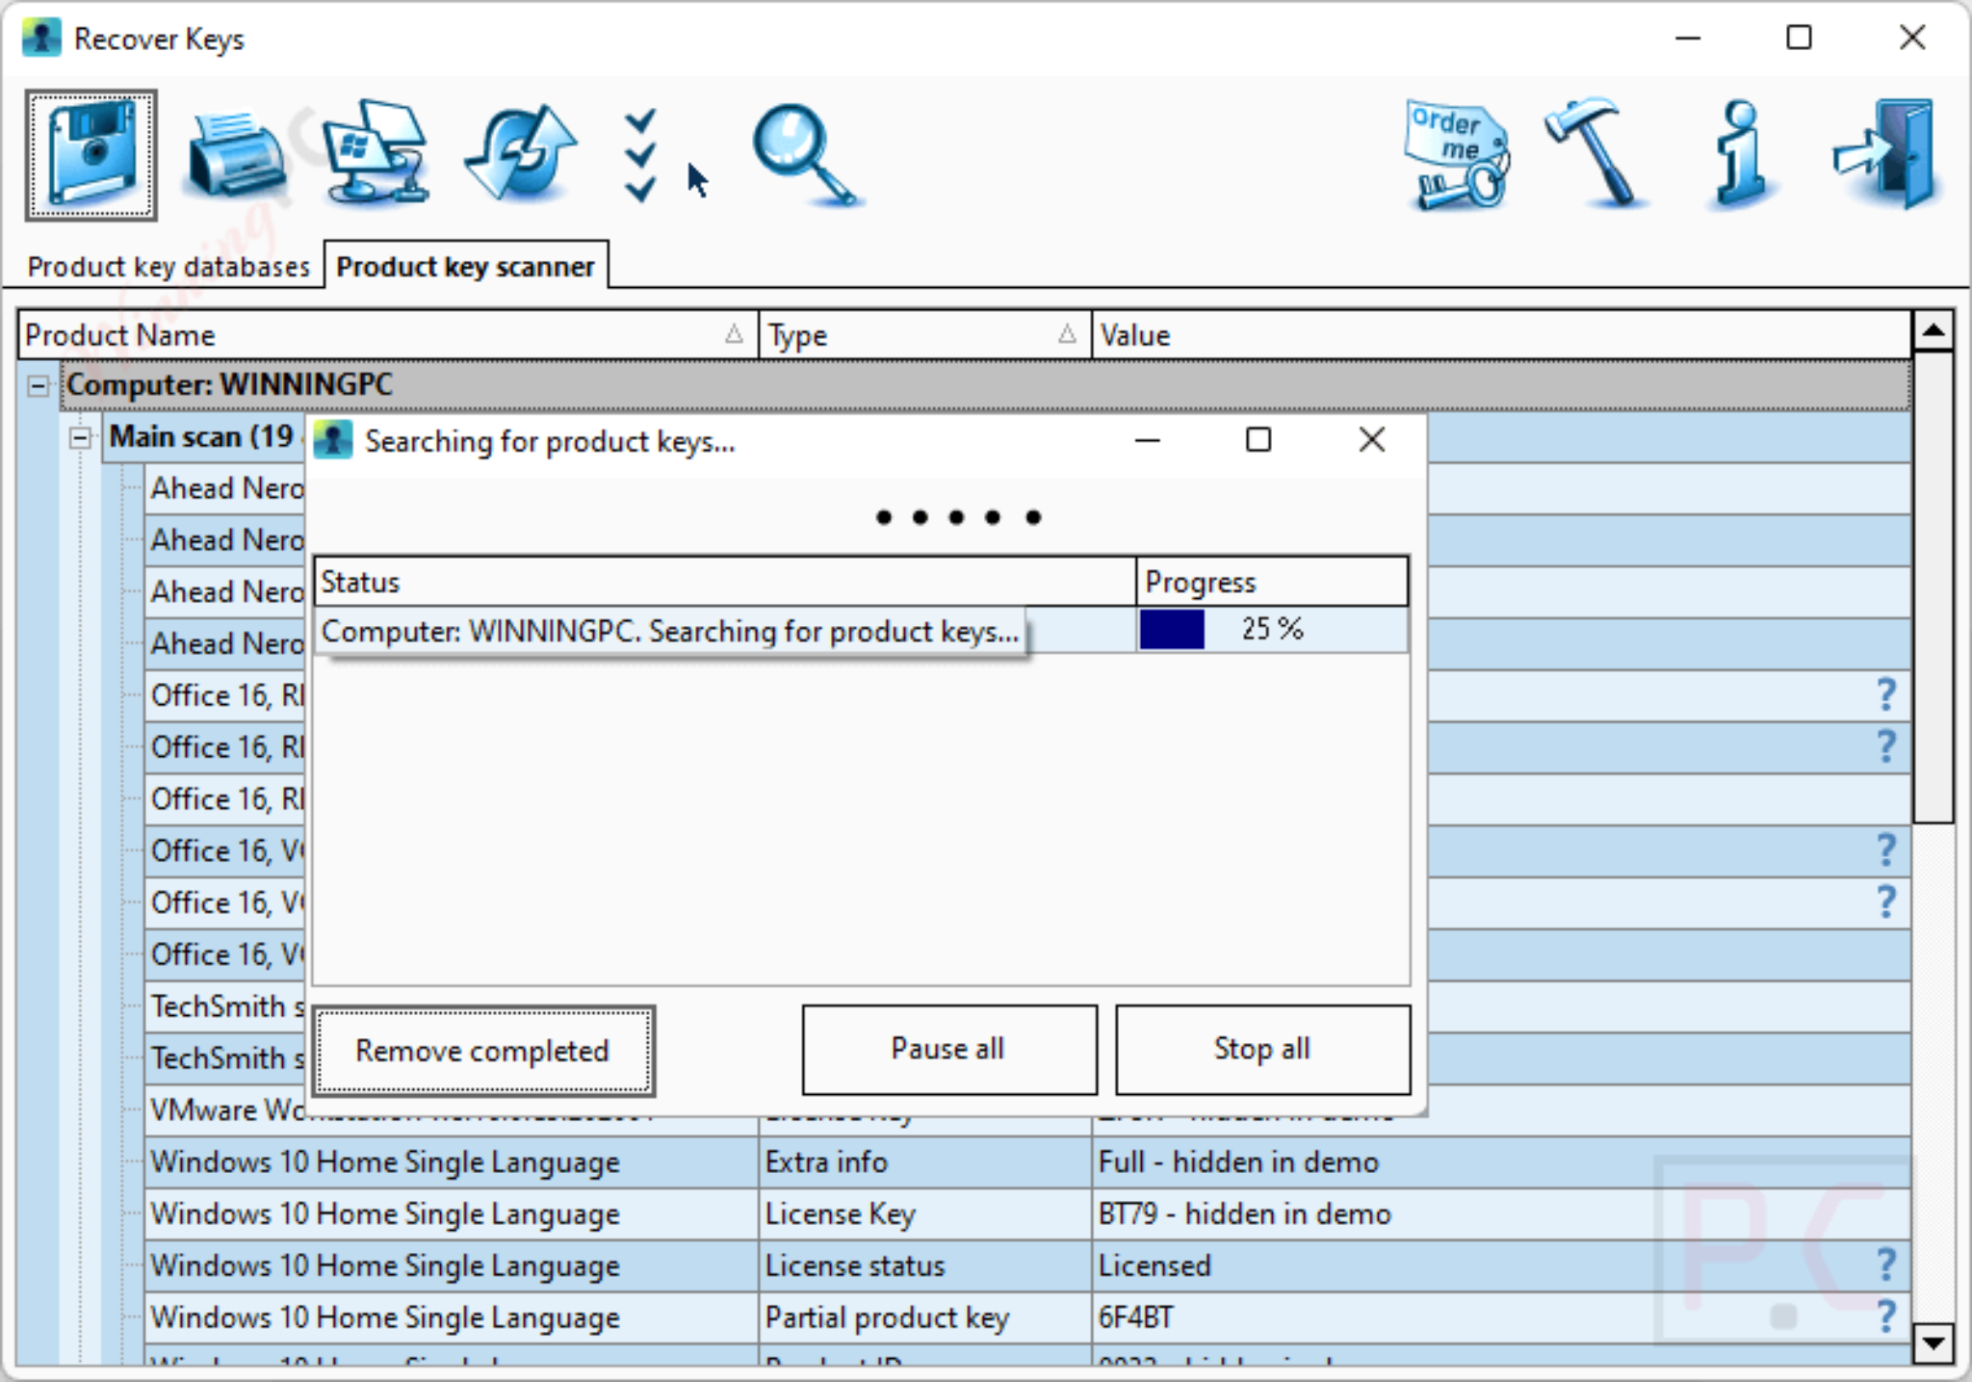
Task: Open settings with the hammer icon
Action: (1596, 152)
